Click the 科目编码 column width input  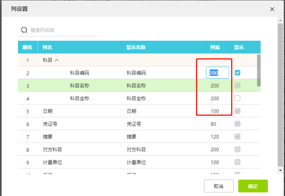pos(217,73)
